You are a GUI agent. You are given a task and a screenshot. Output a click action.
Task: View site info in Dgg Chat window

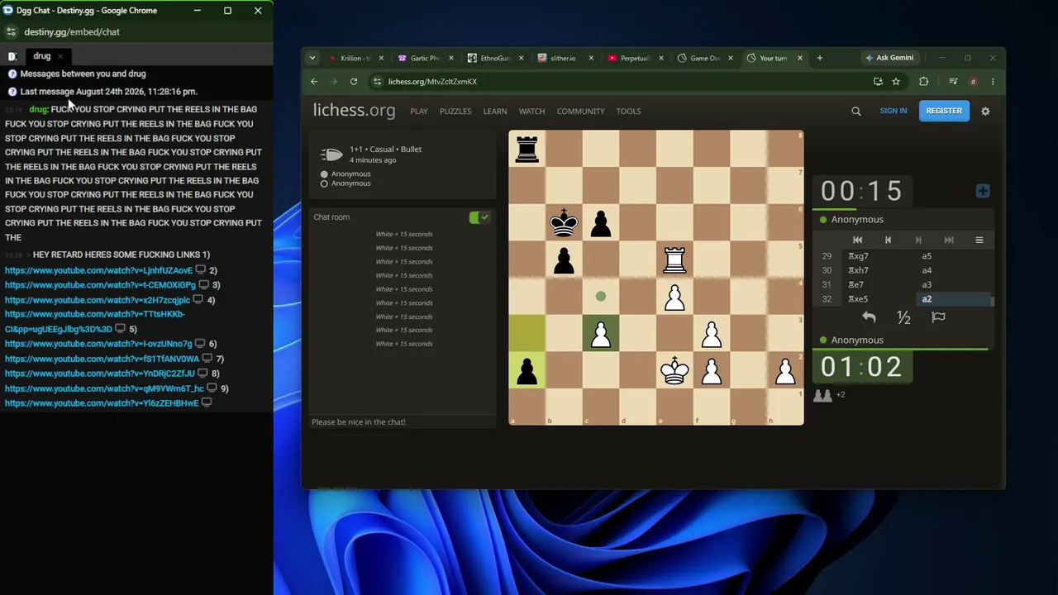pos(11,31)
